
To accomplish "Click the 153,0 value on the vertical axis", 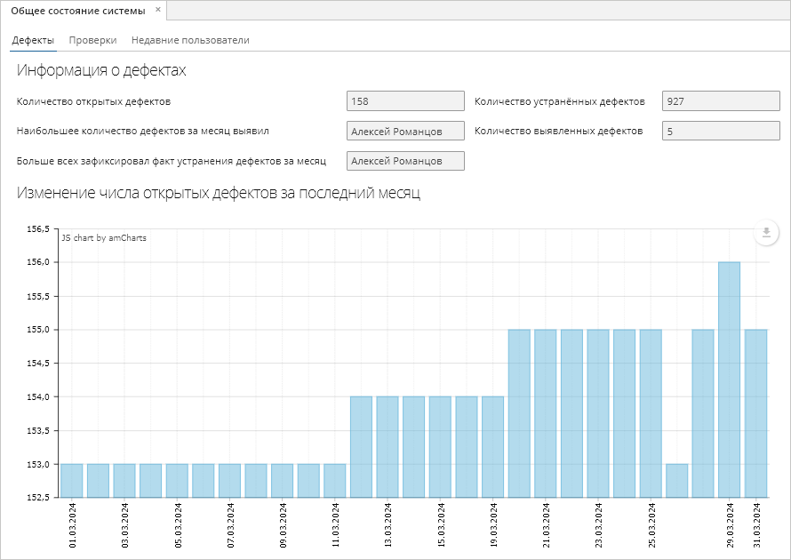I will coord(38,464).
